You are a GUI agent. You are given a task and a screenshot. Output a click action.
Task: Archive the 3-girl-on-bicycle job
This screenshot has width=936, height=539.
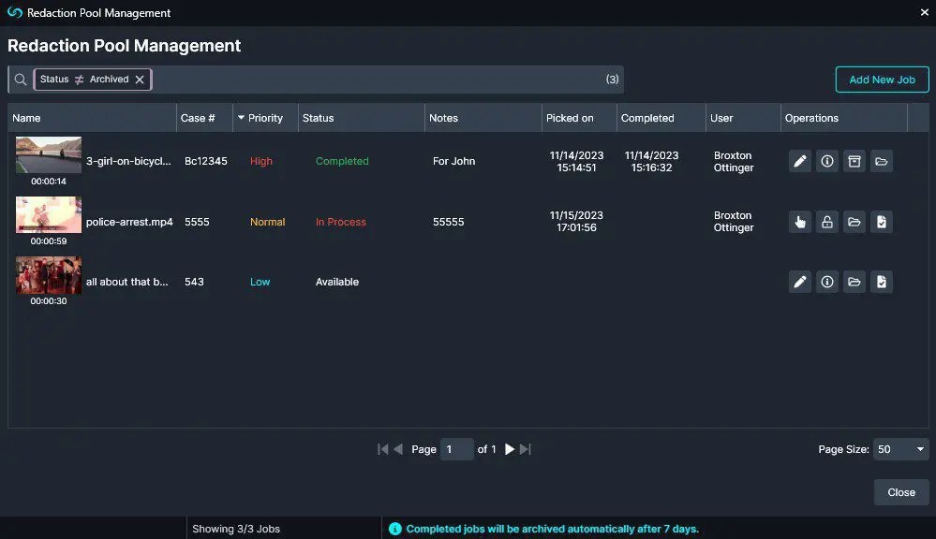854,161
